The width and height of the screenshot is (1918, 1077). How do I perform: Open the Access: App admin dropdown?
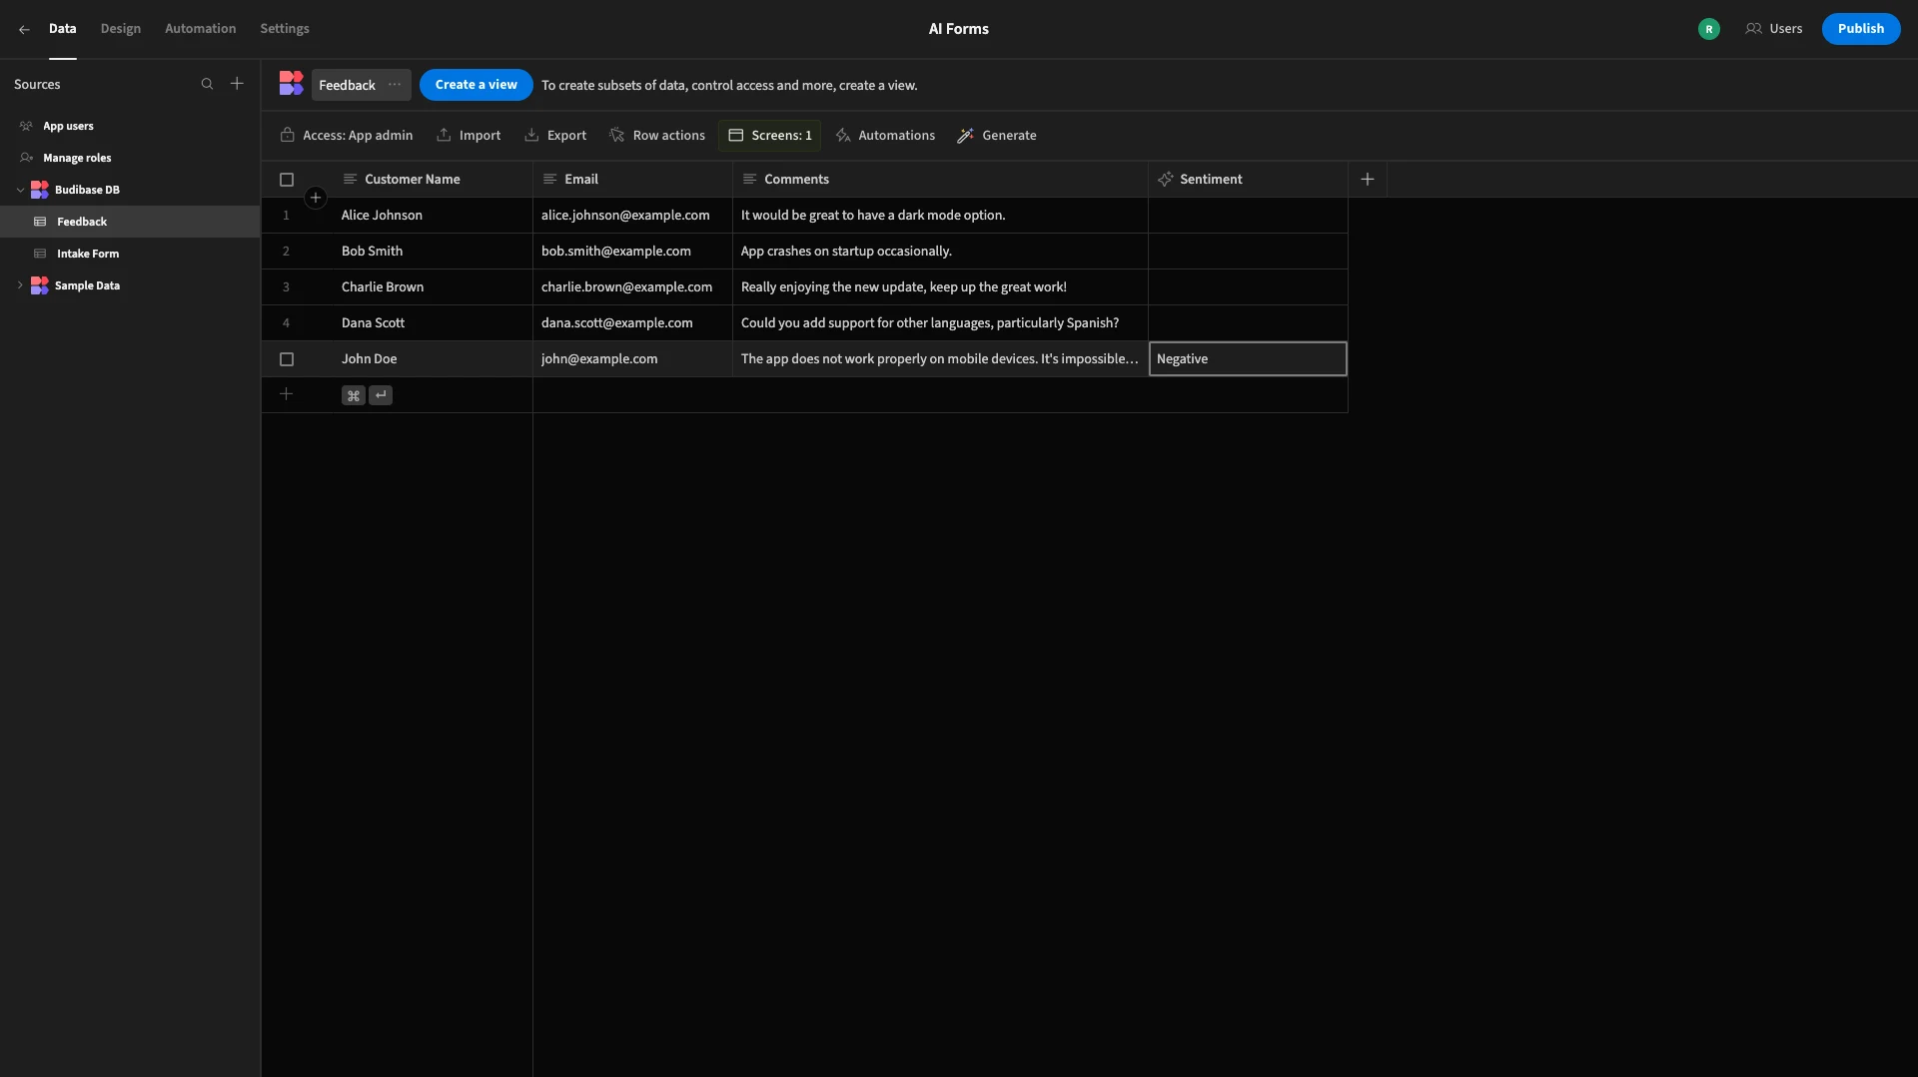(x=347, y=135)
